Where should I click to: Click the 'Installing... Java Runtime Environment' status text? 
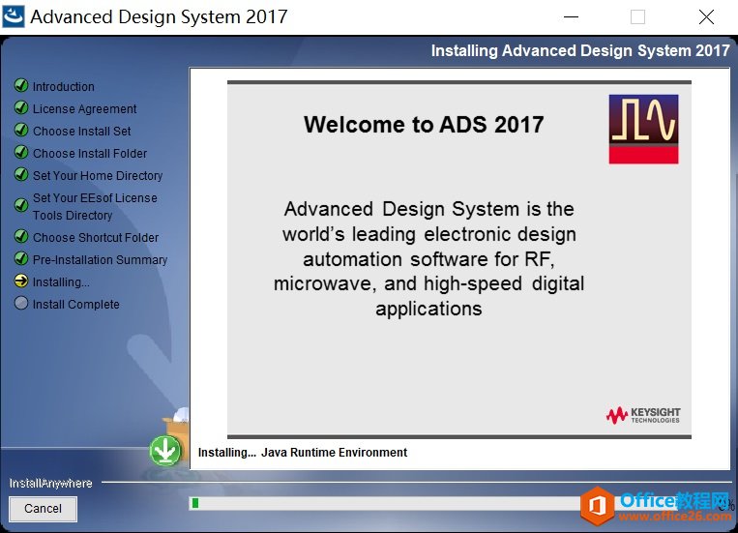[x=303, y=453]
